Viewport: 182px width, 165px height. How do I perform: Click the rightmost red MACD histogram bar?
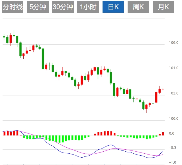[x=163, y=134]
